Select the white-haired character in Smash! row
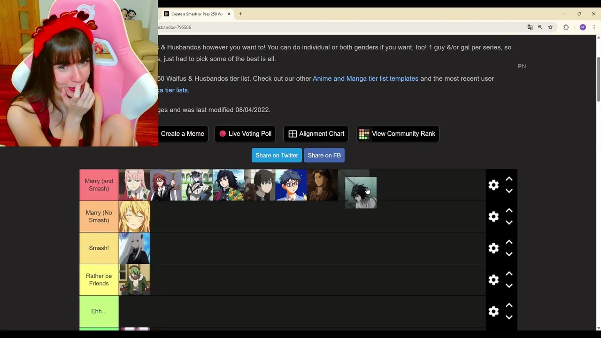This screenshot has height=338, width=601. (x=134, y=248)
